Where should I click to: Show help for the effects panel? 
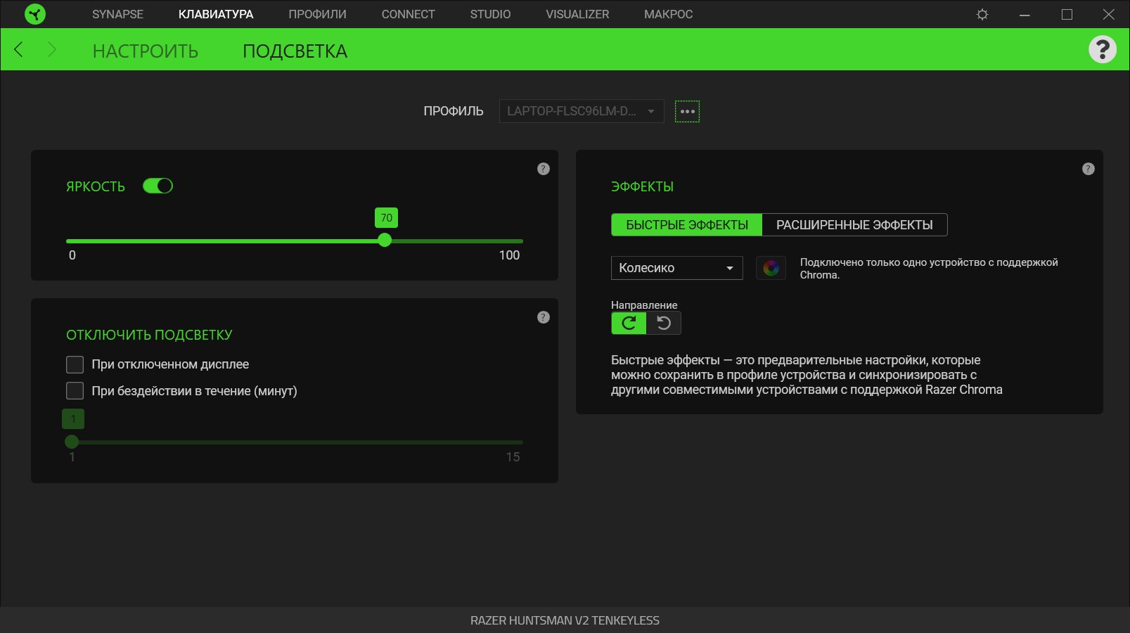(x=1089, y=169)
